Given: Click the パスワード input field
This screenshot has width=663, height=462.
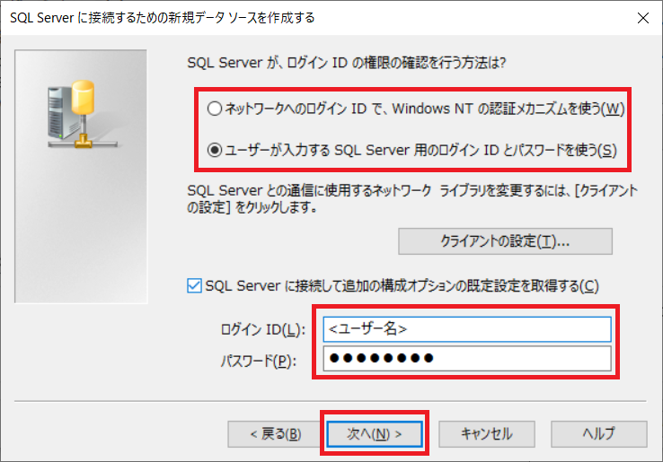Looking at the screenshot, I should (467, 358).
